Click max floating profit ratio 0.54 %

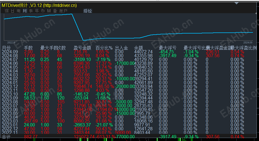click(237, 52)
